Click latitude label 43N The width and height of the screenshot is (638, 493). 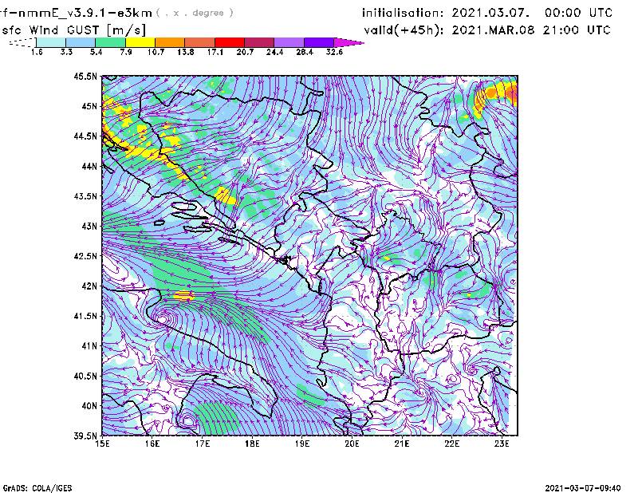[x=89, y=226]
